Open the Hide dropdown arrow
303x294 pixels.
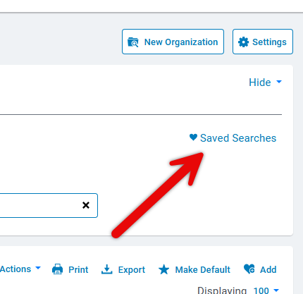(279, 82)
